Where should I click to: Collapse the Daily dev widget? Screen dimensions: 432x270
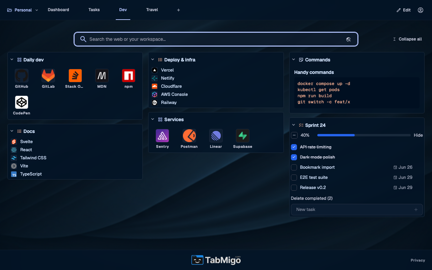click(12, 60)
